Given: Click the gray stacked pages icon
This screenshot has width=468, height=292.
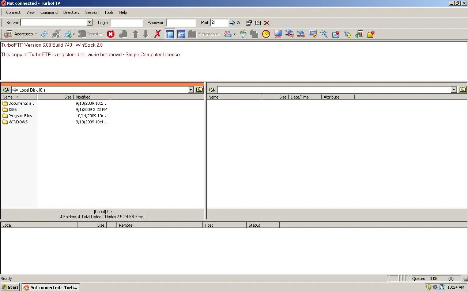Looking at the screenshot, I should point(254,34).
